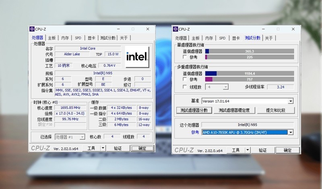Image resolution: width=322 pixels, height=189 pixels.
Task: Open the 内存 tab in the left window
Action: [x=65, y=38]
